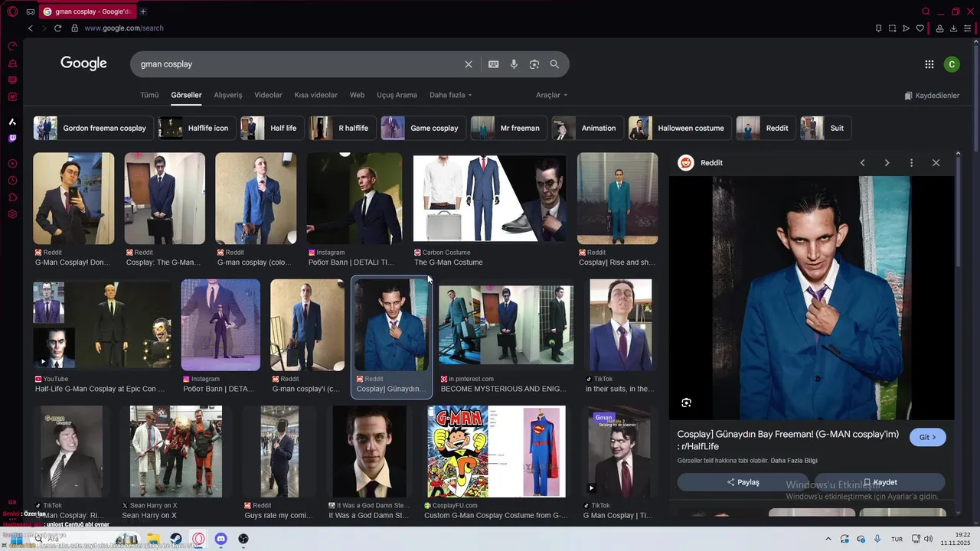Open BECOME MYSTERIOUS pinterest result
The image size is (980, 551).
coord(505,324)
